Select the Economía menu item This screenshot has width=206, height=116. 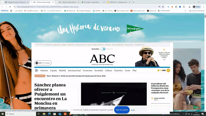click(x=88, y=70)
